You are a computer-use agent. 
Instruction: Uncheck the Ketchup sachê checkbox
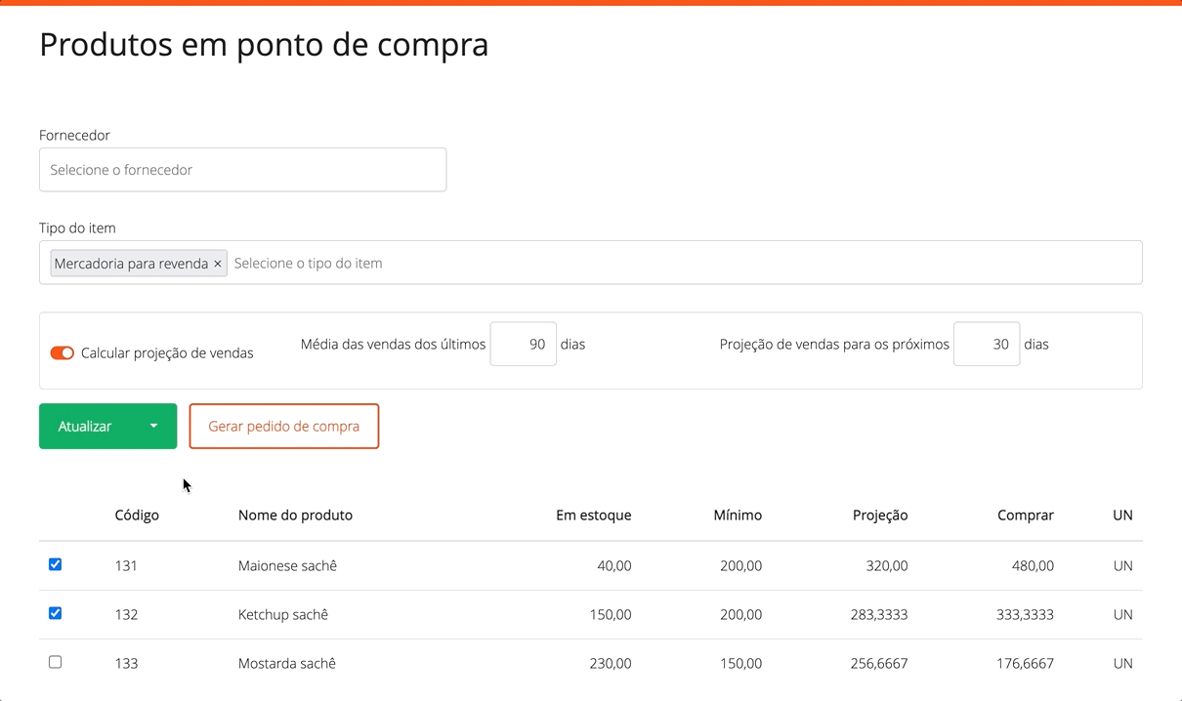pos(56,613)
